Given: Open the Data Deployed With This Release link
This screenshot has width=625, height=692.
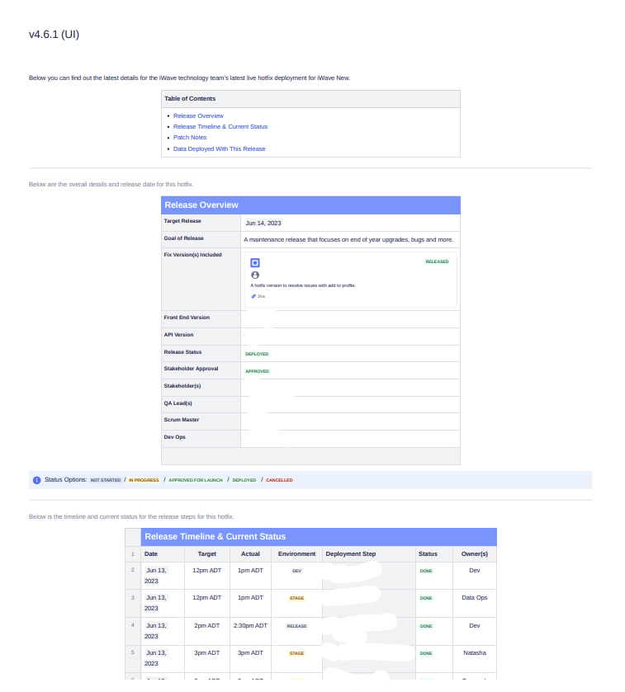Looking at the screenshot, I should (x=218, y=148).
